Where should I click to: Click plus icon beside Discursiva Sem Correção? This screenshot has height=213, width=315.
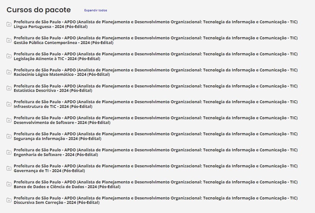click(9, 200)
